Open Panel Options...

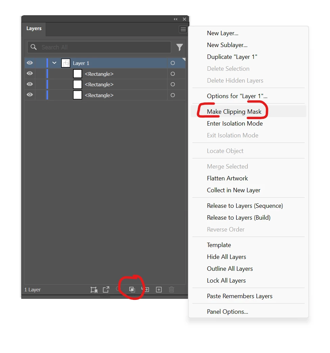coord(228,312)
